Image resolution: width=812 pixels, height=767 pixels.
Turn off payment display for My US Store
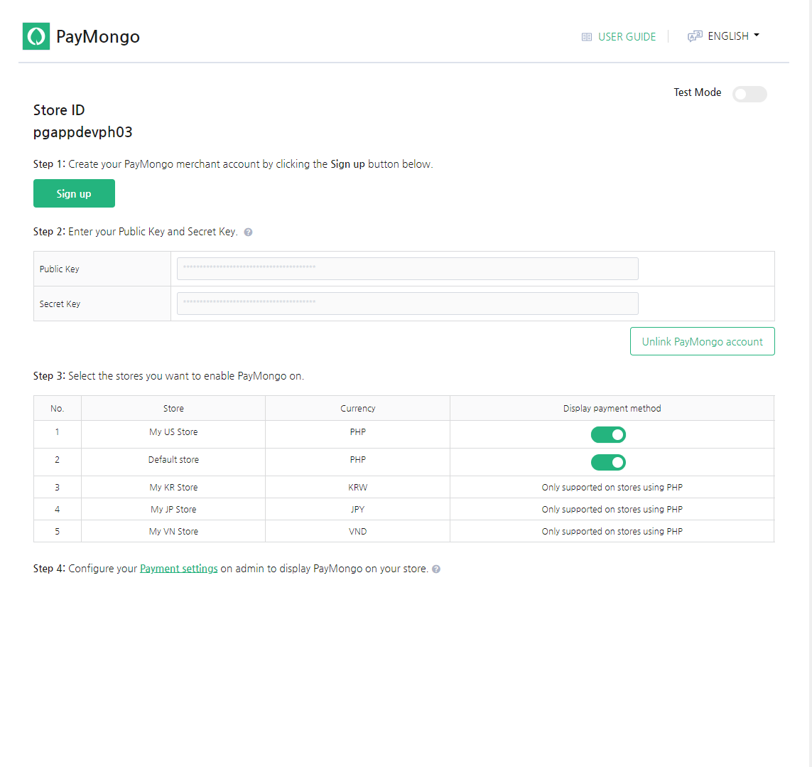608,434
